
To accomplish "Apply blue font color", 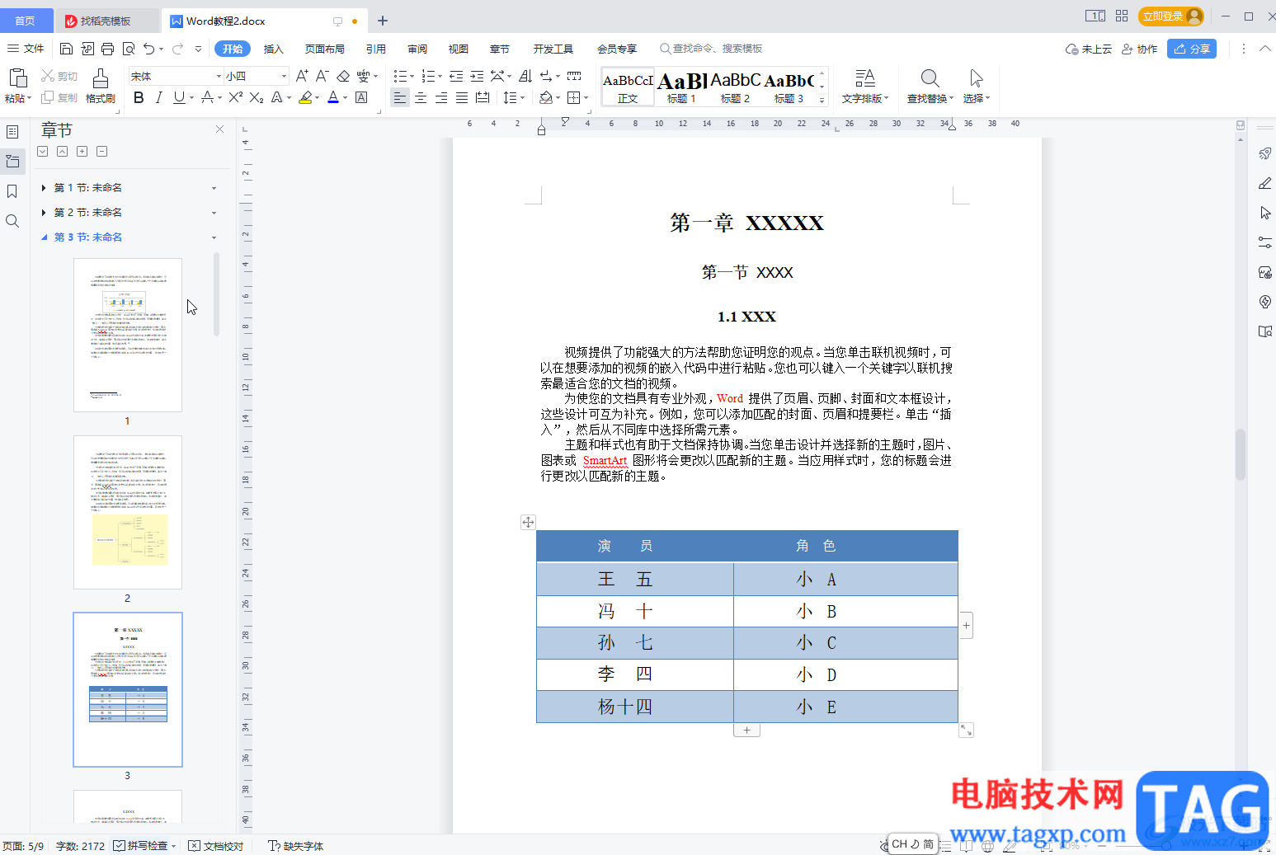I will click(x=333, y=97).
